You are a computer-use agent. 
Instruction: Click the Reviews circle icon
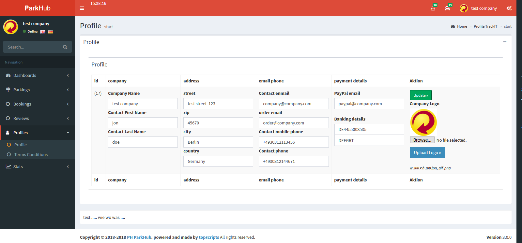[8, 118]
